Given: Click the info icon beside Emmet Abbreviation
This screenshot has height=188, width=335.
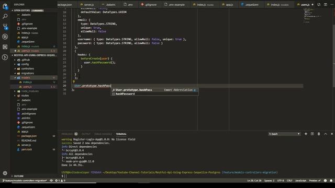Looking at the screenshot, I should click(x=195, y=90).
